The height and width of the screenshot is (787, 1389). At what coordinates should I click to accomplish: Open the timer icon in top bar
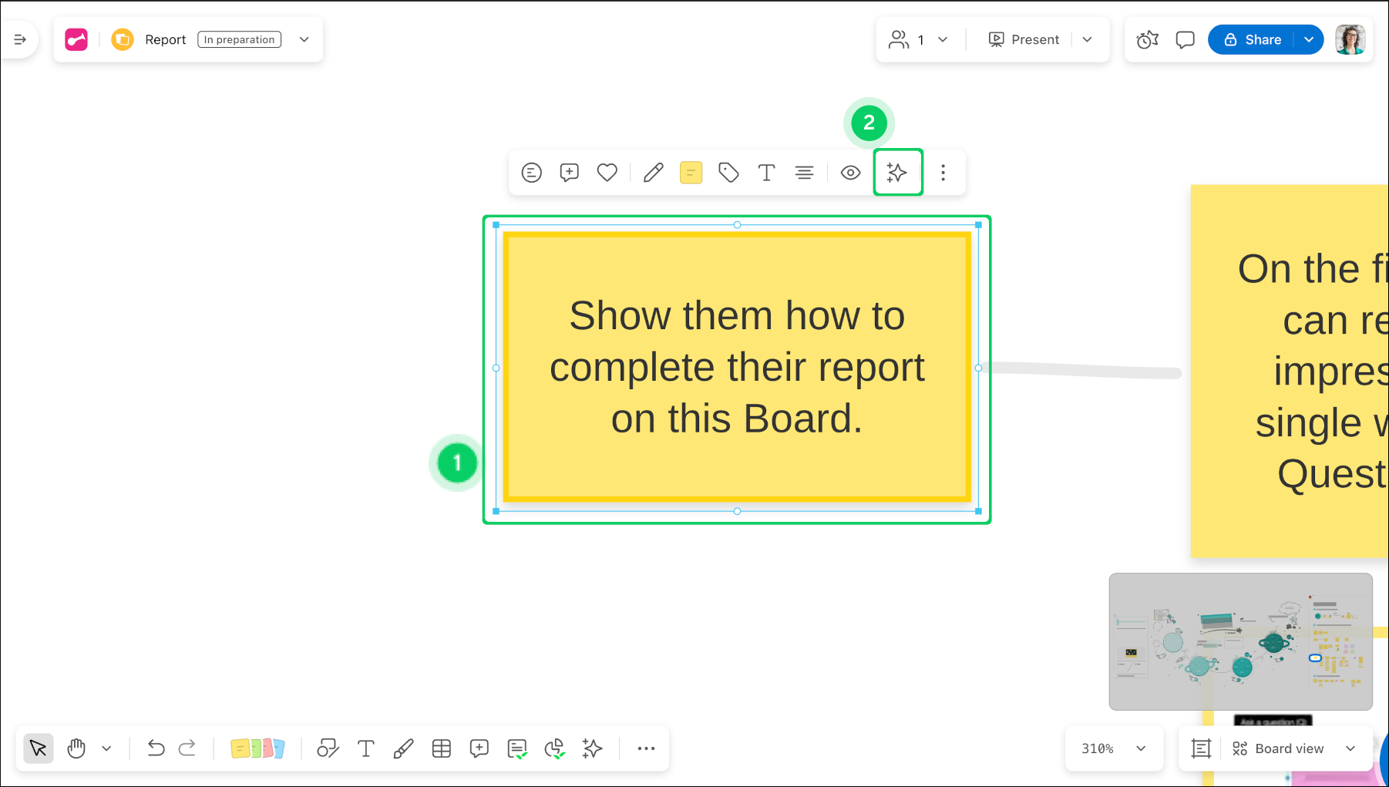[1147, 39]
